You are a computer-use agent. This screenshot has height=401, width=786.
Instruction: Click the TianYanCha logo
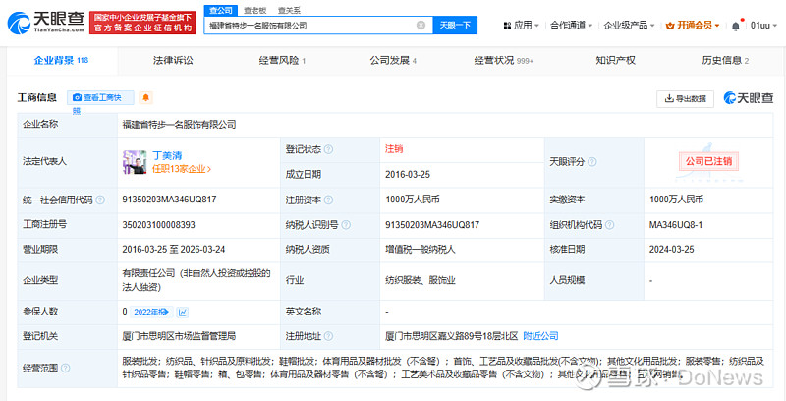45,23
